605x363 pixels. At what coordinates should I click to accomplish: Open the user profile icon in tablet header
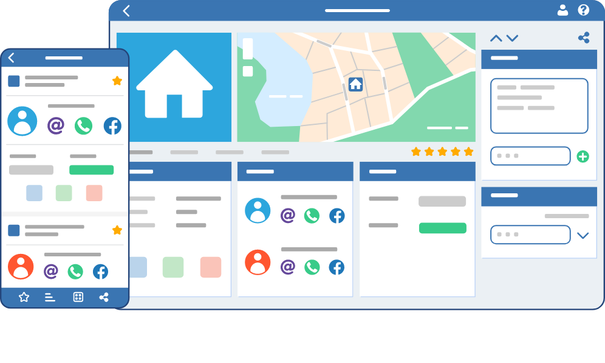pos(562,10)
